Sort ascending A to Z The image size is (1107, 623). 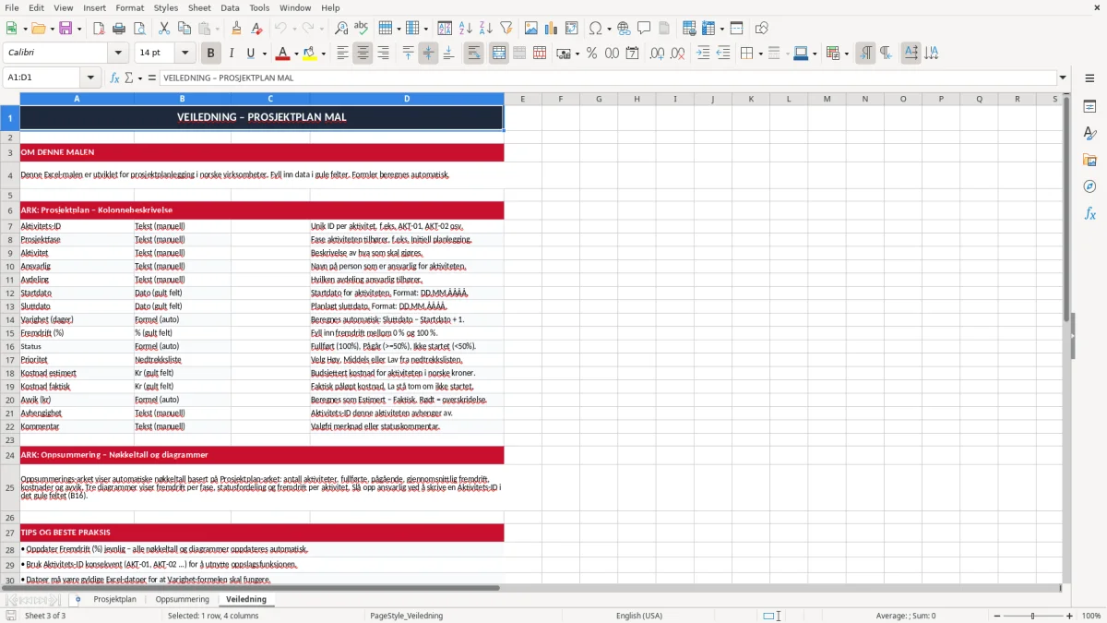click(x=466, y=29)
